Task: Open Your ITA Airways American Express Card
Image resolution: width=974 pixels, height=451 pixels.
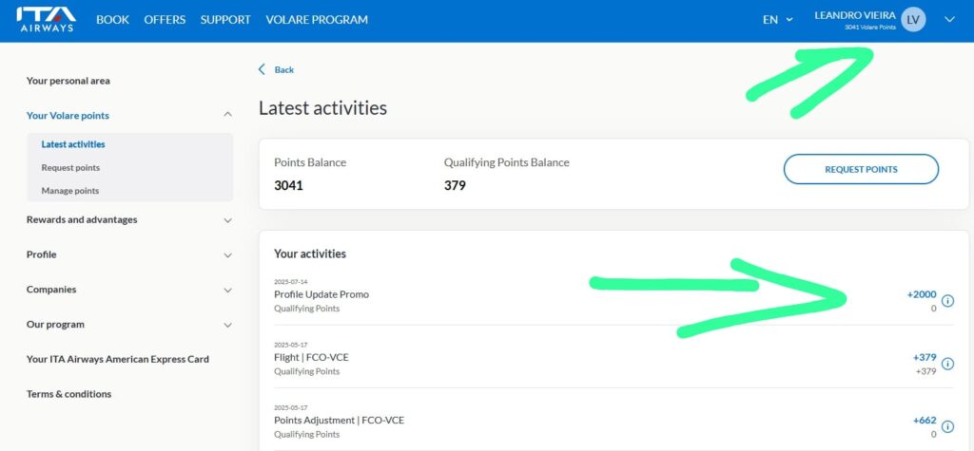Action: pos(118,359)
